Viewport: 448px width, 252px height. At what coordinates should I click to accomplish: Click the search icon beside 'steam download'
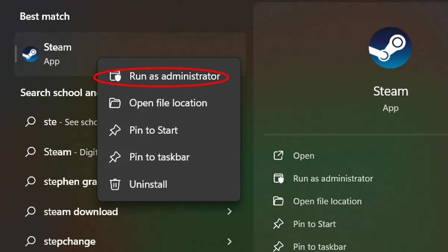pyautogui.click(x=30, y=212)
